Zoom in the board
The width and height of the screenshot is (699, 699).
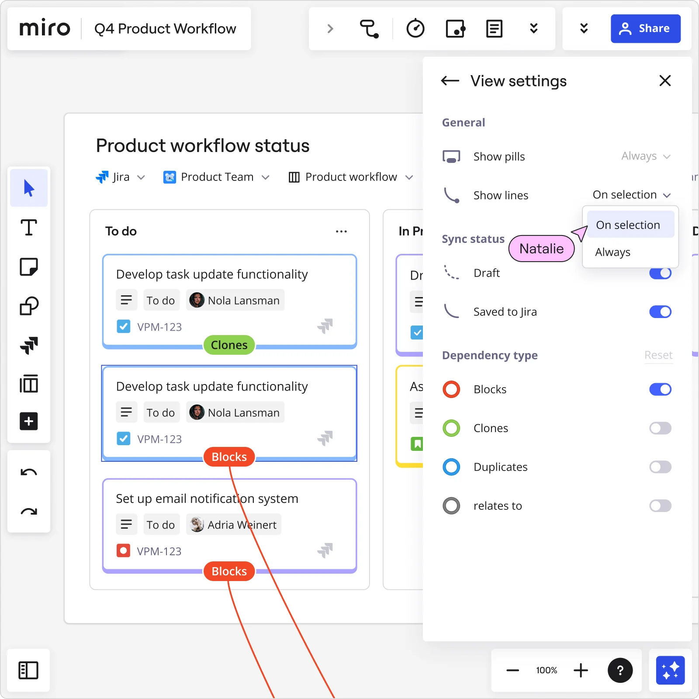tap(581, 670)
